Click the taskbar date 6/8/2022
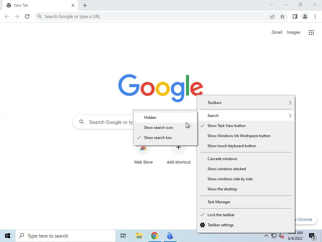 tap(295, 239)
